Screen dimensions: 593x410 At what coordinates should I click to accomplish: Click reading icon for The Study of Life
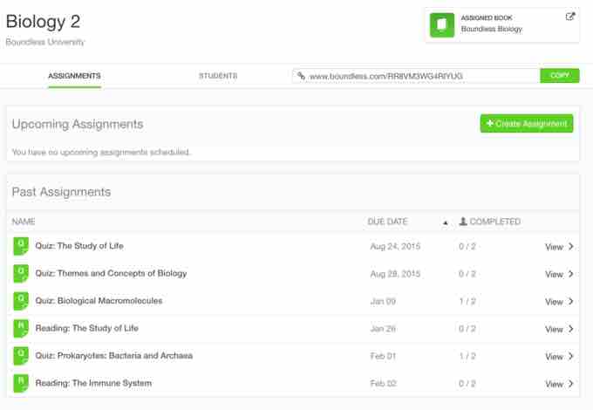click(x=20, y=329)
